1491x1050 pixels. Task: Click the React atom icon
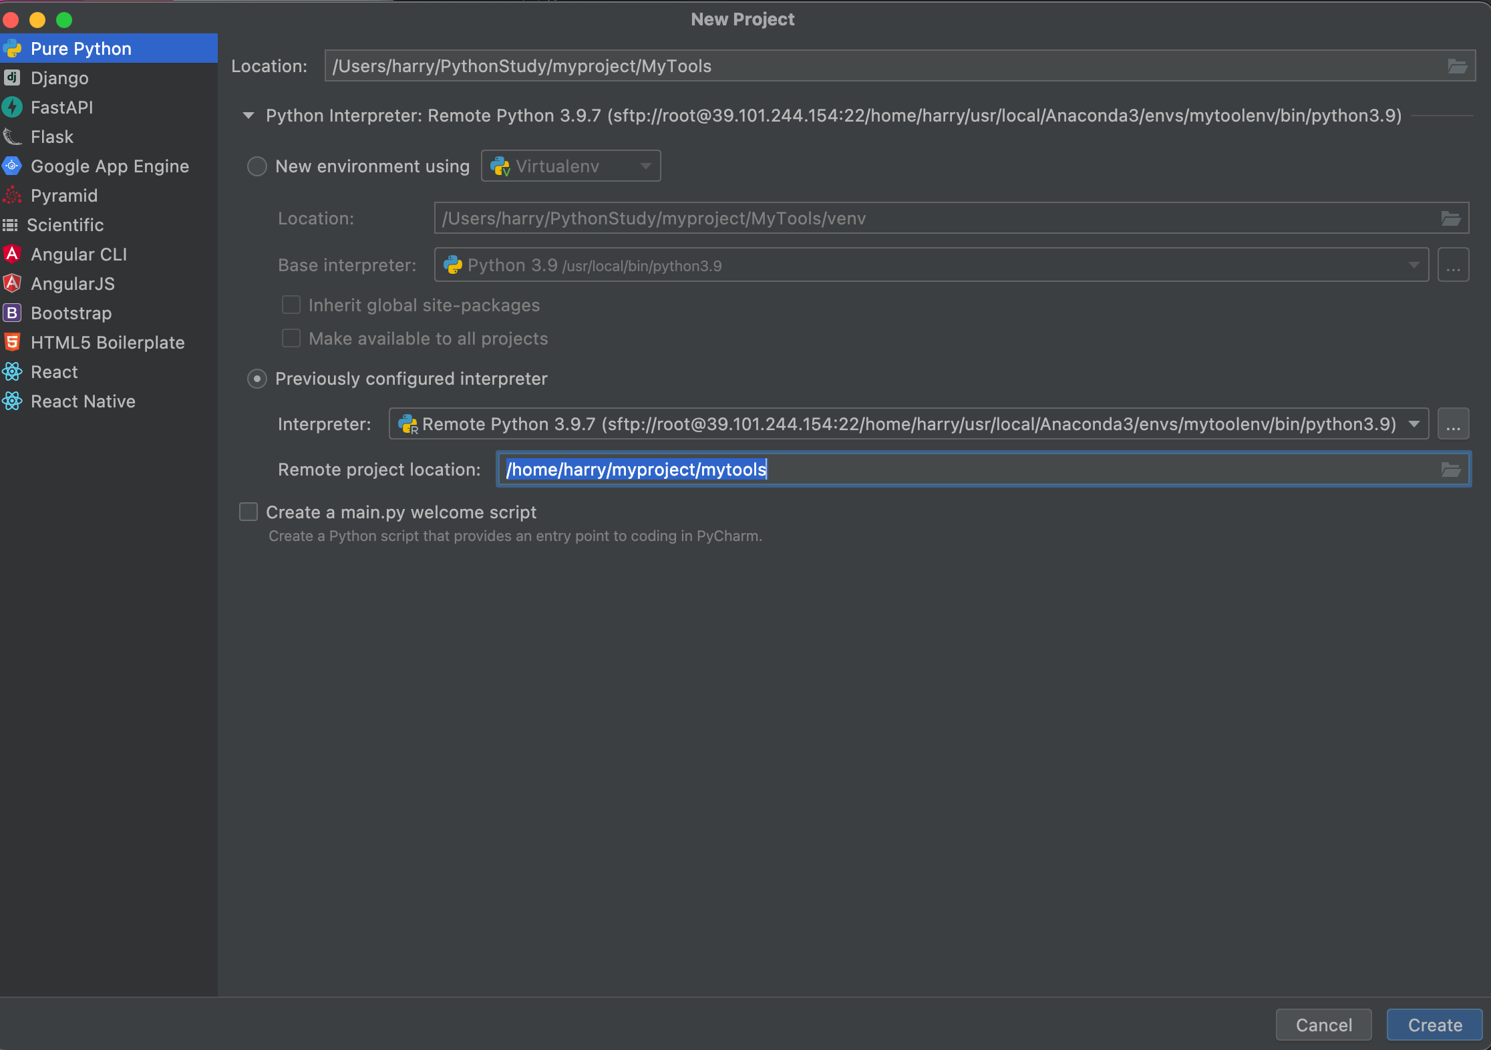(12, 371)
